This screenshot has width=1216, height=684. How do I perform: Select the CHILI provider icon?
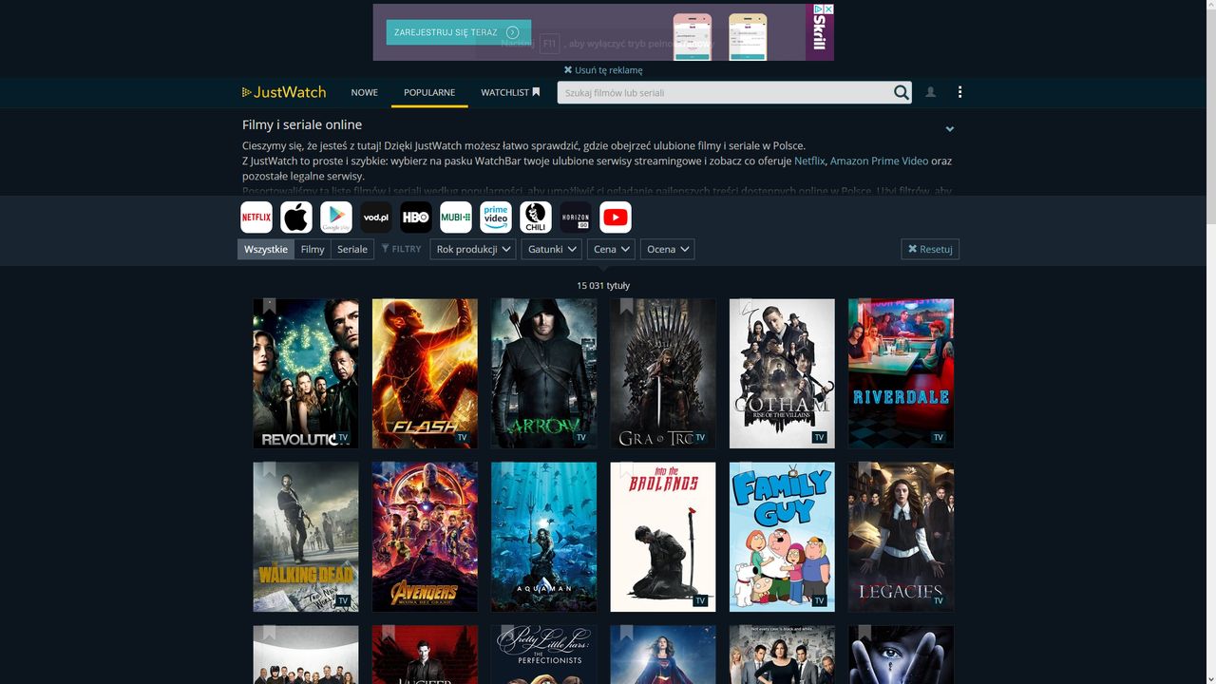point(536,218)
